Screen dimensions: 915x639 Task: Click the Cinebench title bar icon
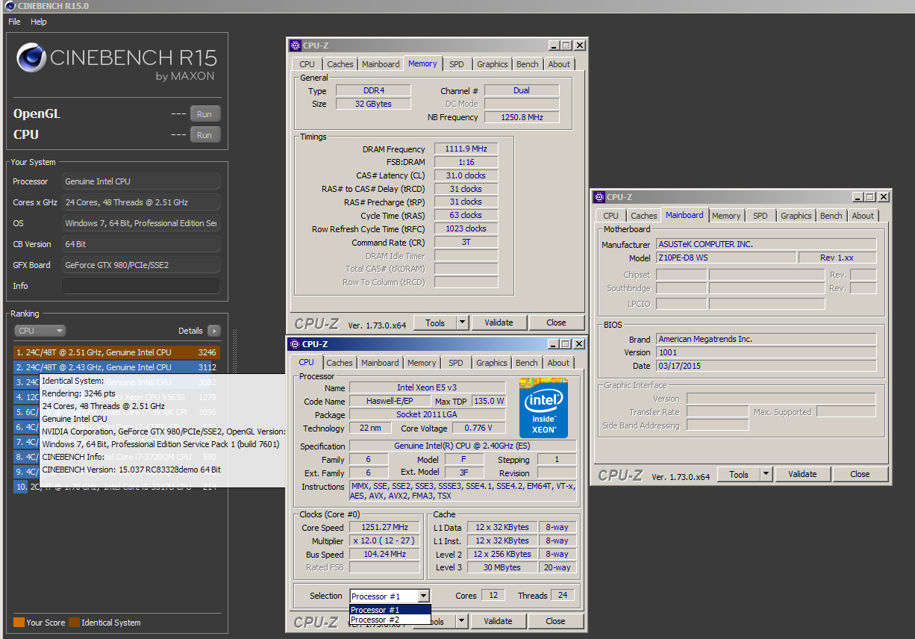coord(10,6)
